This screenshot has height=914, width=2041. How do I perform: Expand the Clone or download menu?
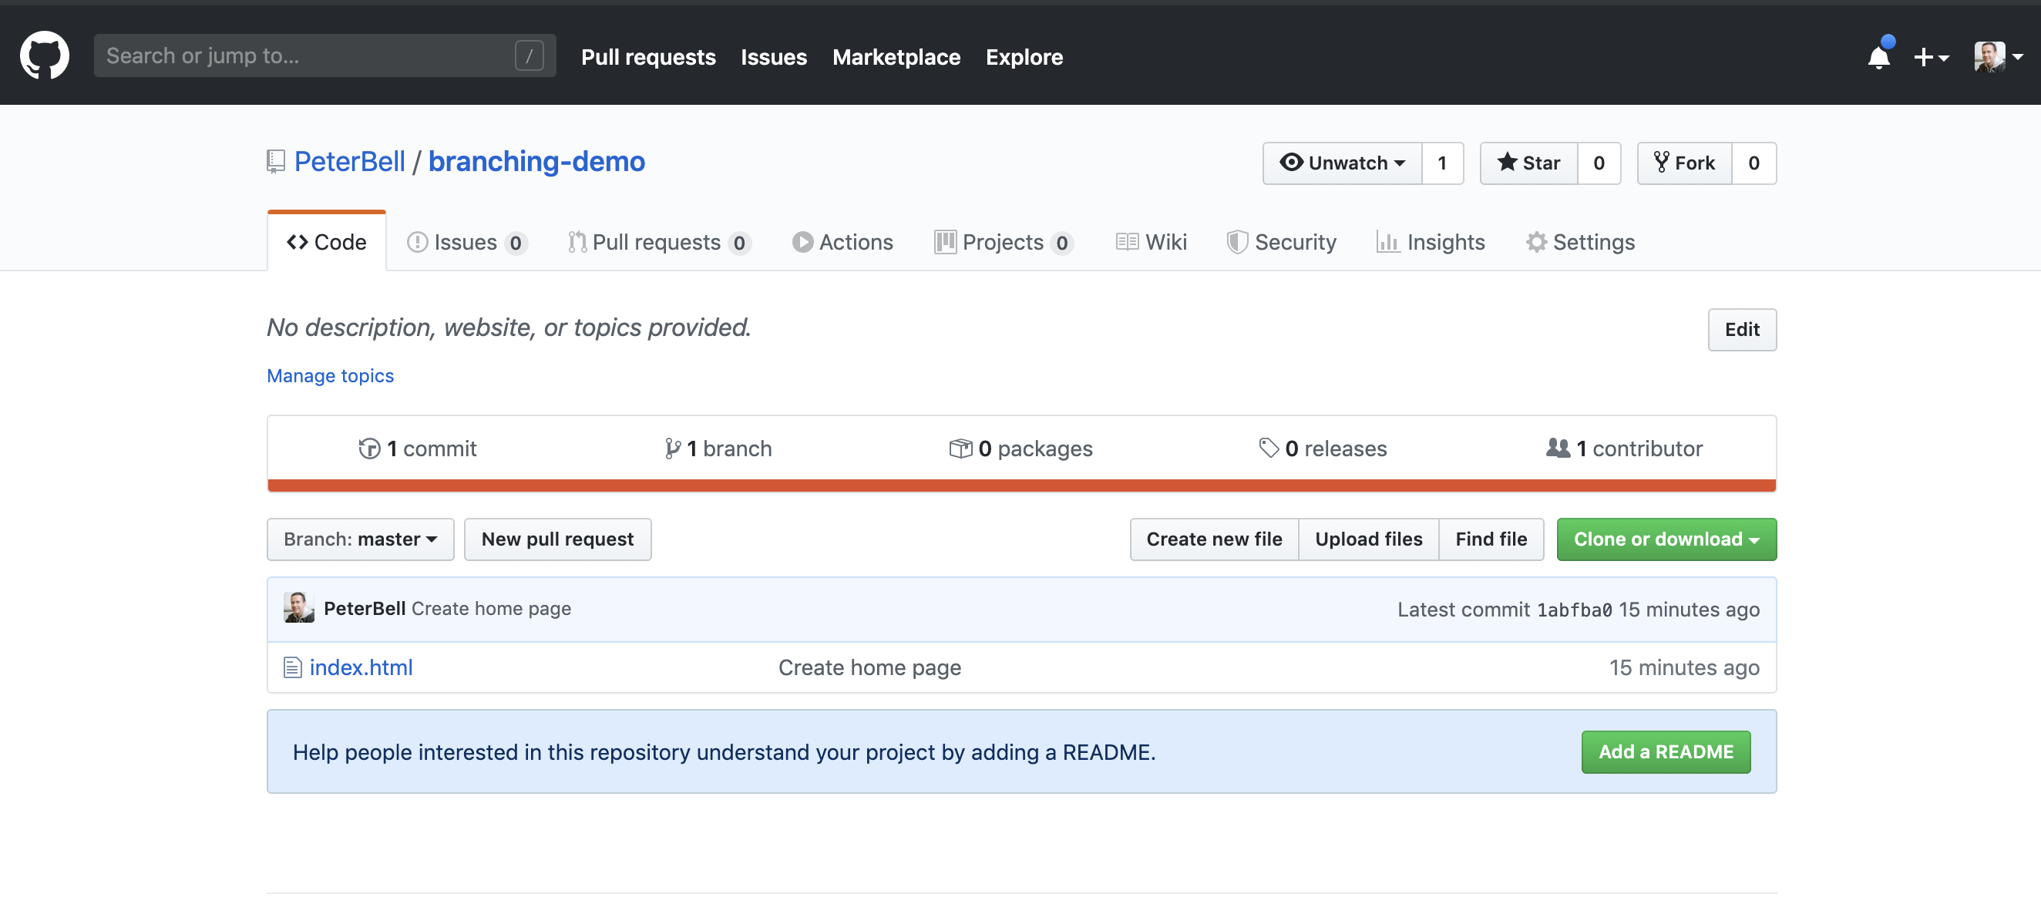point(1666,539)
